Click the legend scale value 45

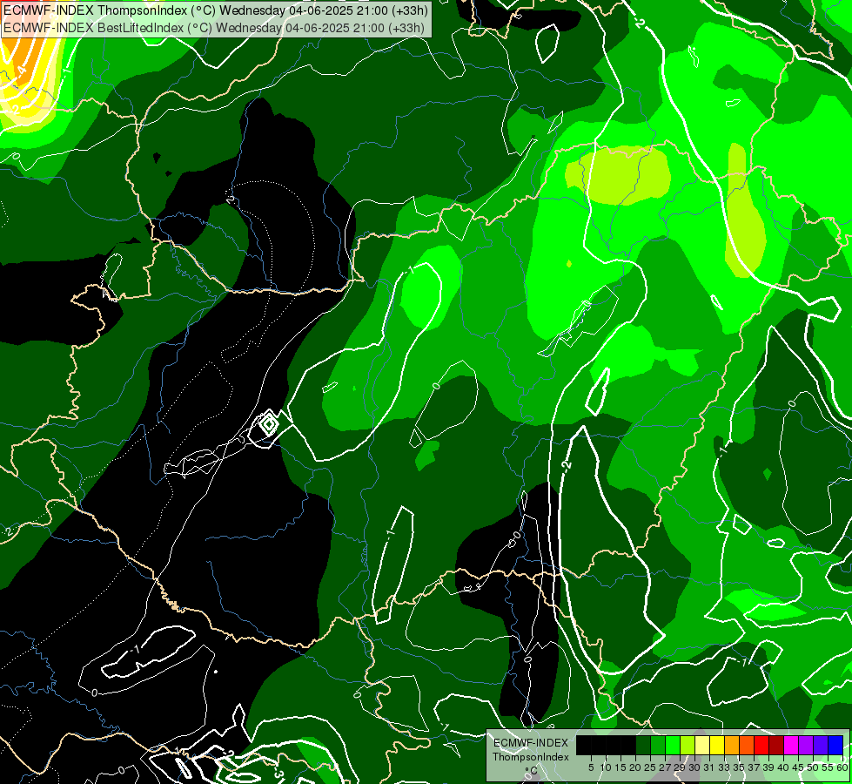tap(798, 767)
